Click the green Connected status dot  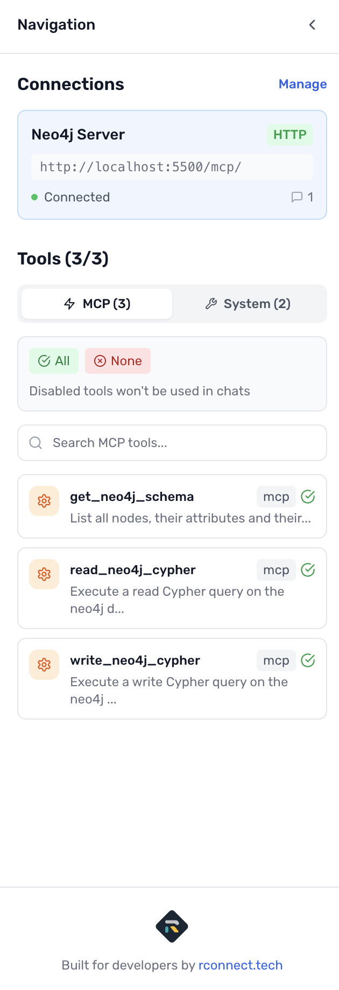point(34,197)
